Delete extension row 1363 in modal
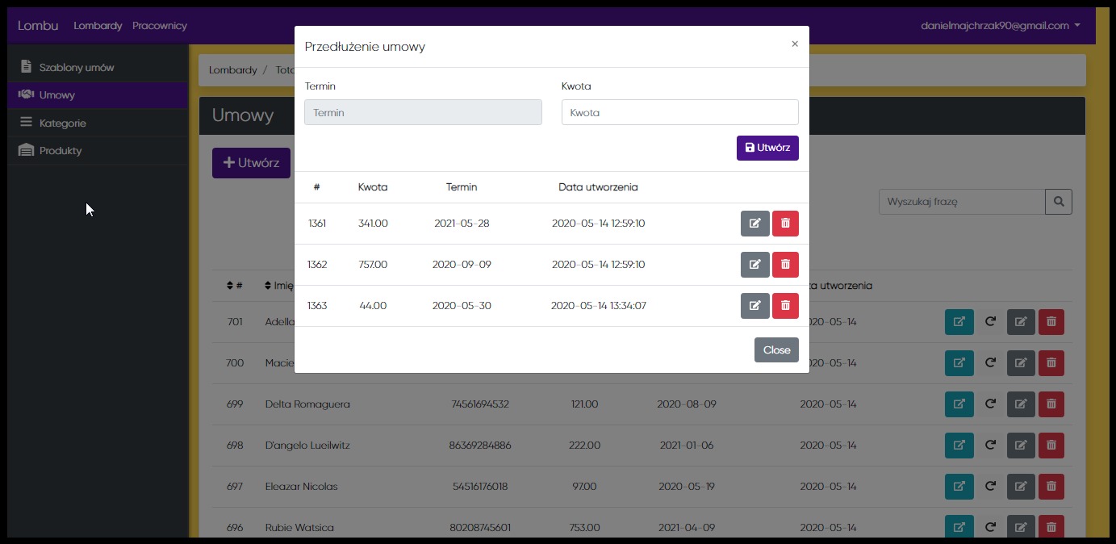 tap(785, 306)
